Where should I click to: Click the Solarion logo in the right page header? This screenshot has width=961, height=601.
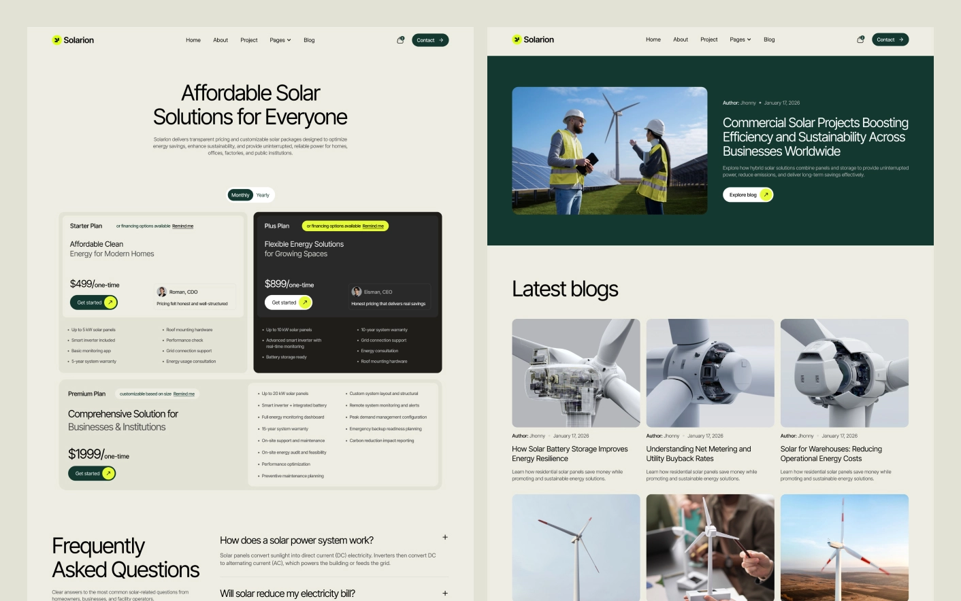click(534, 39)
